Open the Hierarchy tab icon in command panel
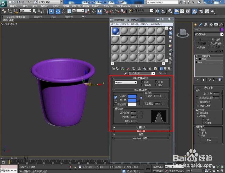Image resolution: width=225 pixels, height=173 pixels. (x=206, y=25)
